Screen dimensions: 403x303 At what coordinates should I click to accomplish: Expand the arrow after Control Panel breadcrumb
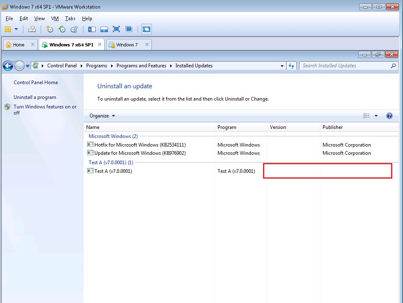(82, 66)
